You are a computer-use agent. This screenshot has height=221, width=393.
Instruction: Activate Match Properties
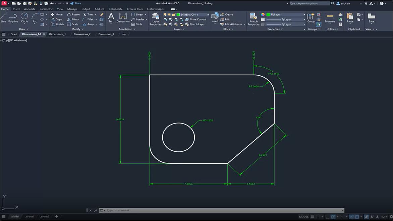[254, 19]
